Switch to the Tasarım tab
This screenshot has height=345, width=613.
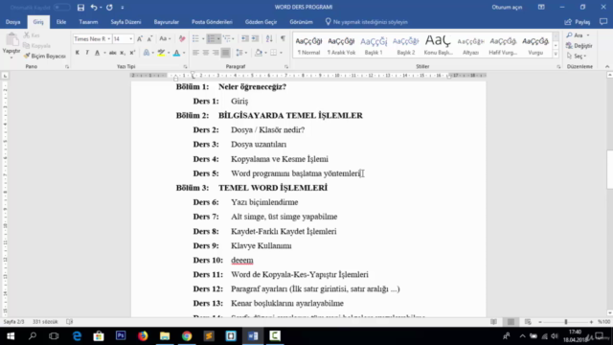(88, 22)
